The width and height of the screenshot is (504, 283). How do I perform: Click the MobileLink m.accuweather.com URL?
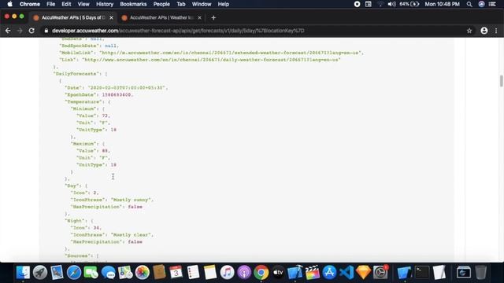(230, 53)
